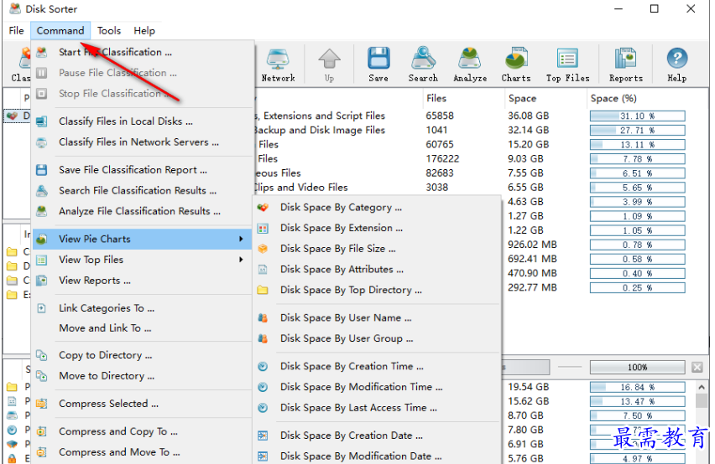Viewport: 715px width, 464px height.
Task: Click the icon beside Save File Classification Report
Action: (41, 170)
